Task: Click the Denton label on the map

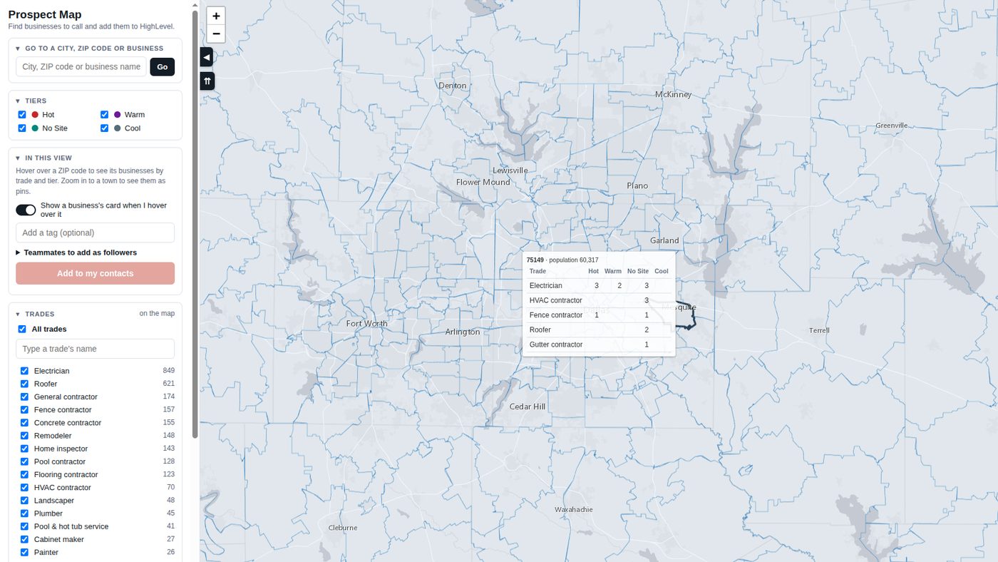Action: 453,86
